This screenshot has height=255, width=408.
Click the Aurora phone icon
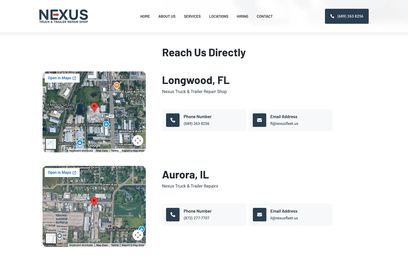coord(173,215)
